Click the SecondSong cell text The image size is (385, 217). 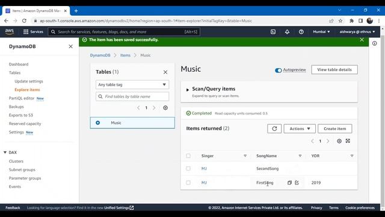pyautogui.click(x=267, y=169)
